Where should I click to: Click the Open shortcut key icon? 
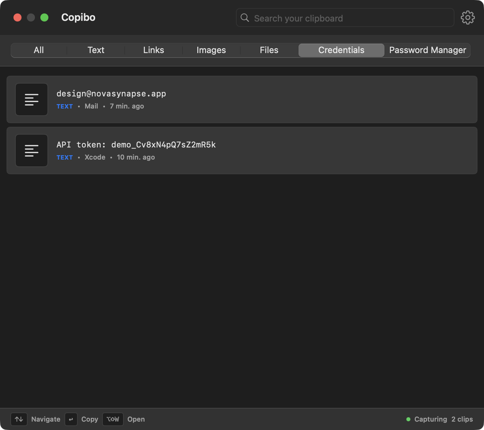pyautogui.click(x=113, y=419)
